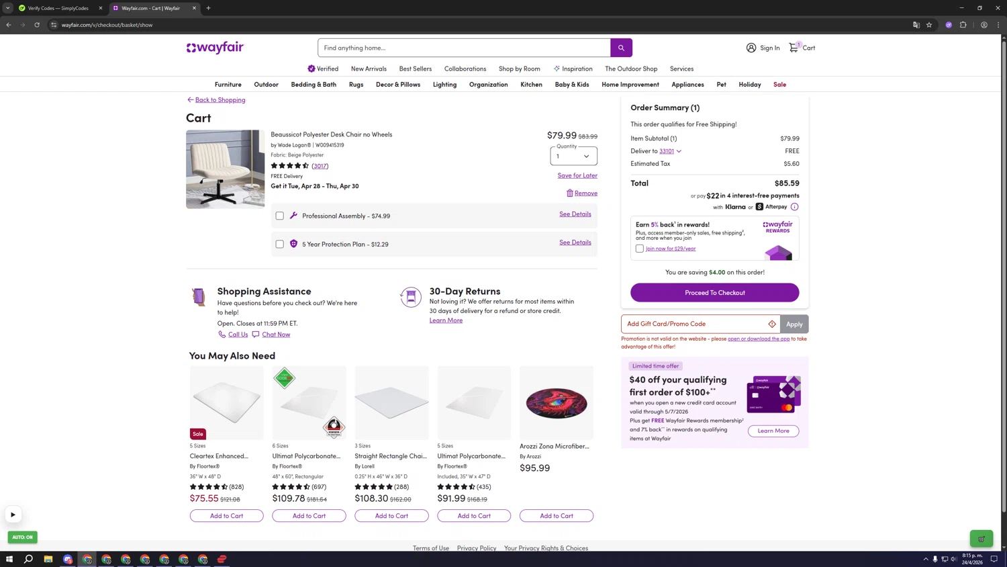The image size is (1007, 567).
Task: Open the Quantity dropdown
Action: pyautogui.click(x=574, y=156)
